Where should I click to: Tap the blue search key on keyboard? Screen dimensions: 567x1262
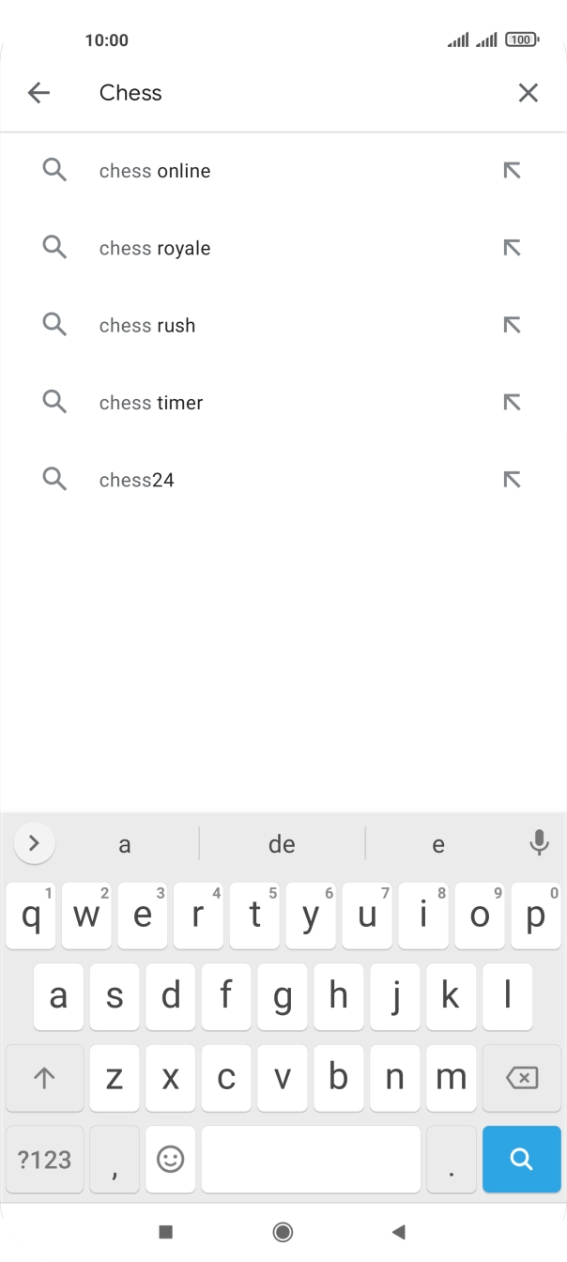pyautogui.click(x=521, y=1159)
